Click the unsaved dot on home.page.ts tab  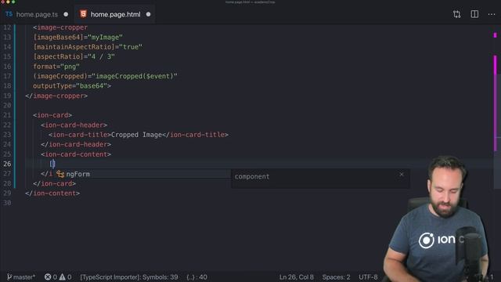pyautogui.click(x=66, y=14)
